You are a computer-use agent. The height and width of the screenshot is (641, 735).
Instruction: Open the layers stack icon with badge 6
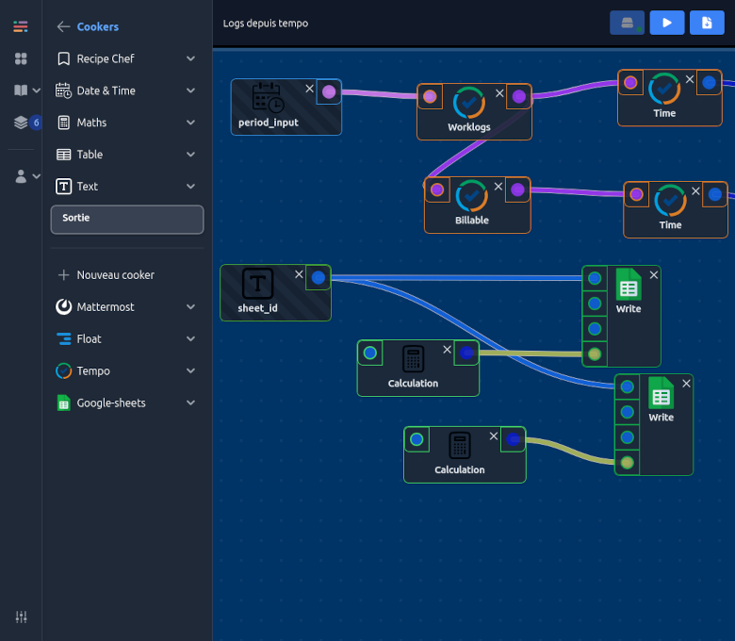(x=21, y=123)
